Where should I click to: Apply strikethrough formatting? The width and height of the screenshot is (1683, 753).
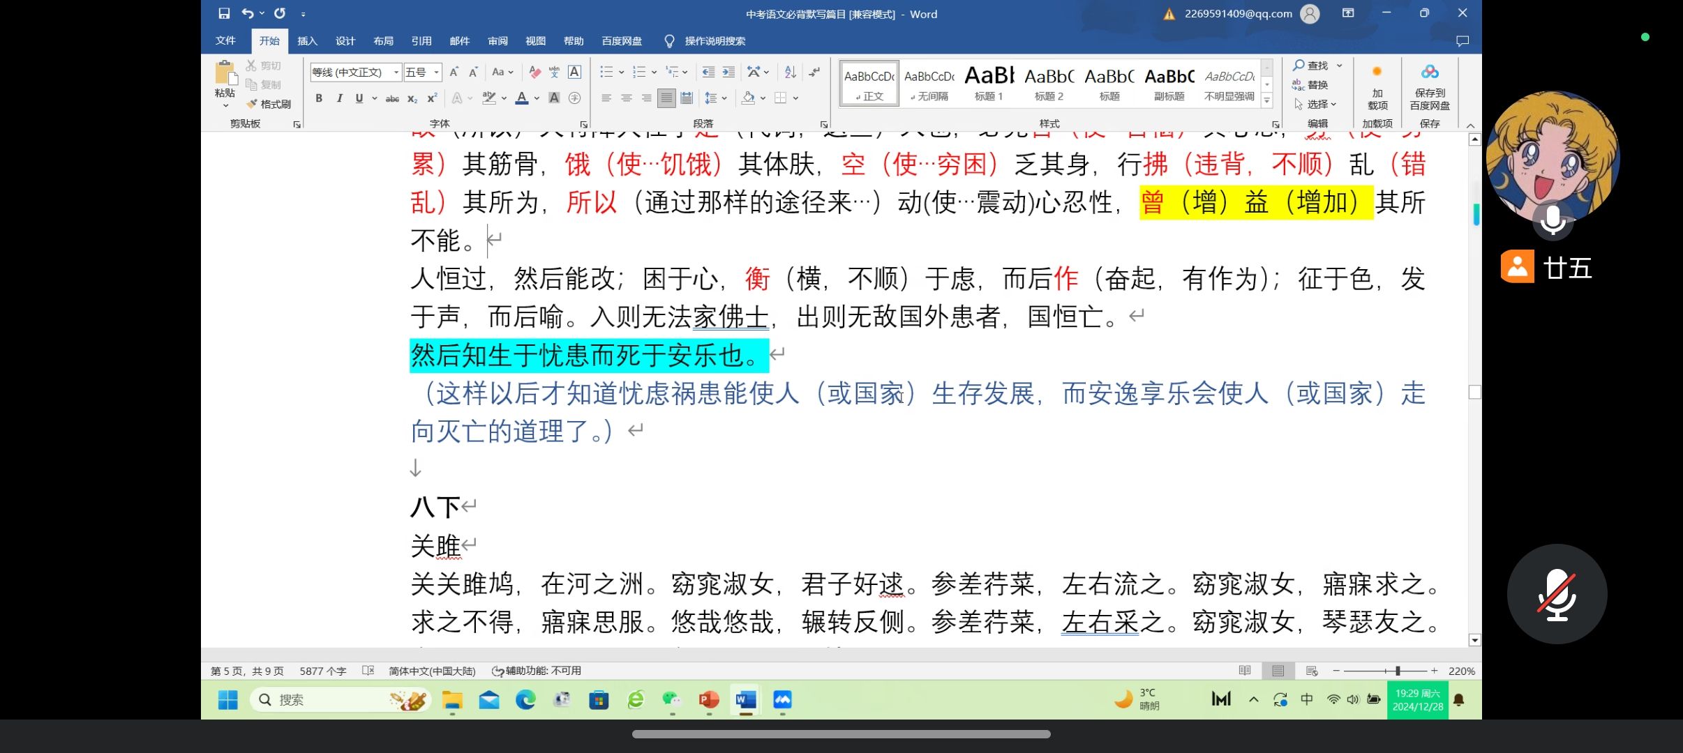pos(392,98)
